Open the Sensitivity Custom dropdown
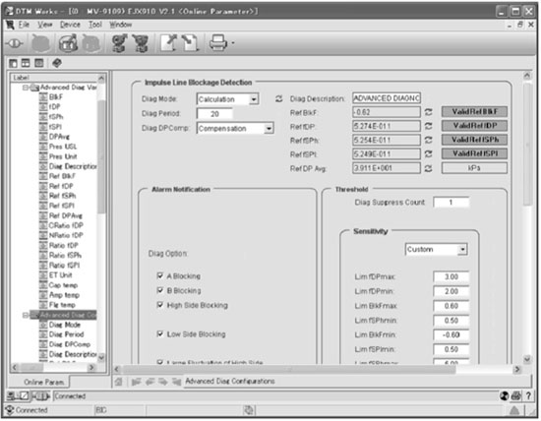 (462, 249)
